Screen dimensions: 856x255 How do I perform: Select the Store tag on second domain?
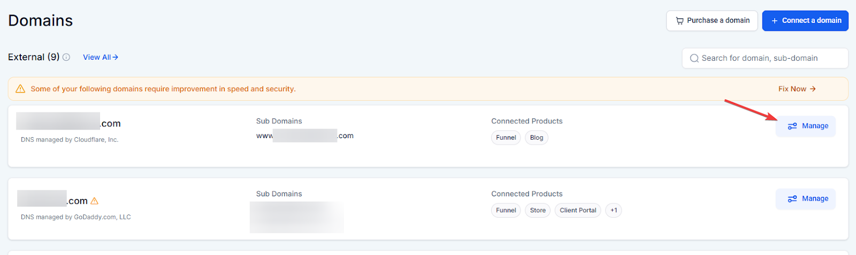(x=538, y=210)
